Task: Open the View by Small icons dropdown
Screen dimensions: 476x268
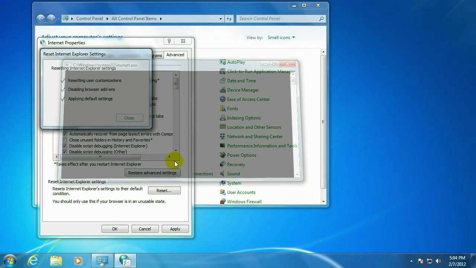Action: pos(281,38)
